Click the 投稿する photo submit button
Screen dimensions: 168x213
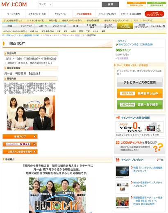point(20,144)
